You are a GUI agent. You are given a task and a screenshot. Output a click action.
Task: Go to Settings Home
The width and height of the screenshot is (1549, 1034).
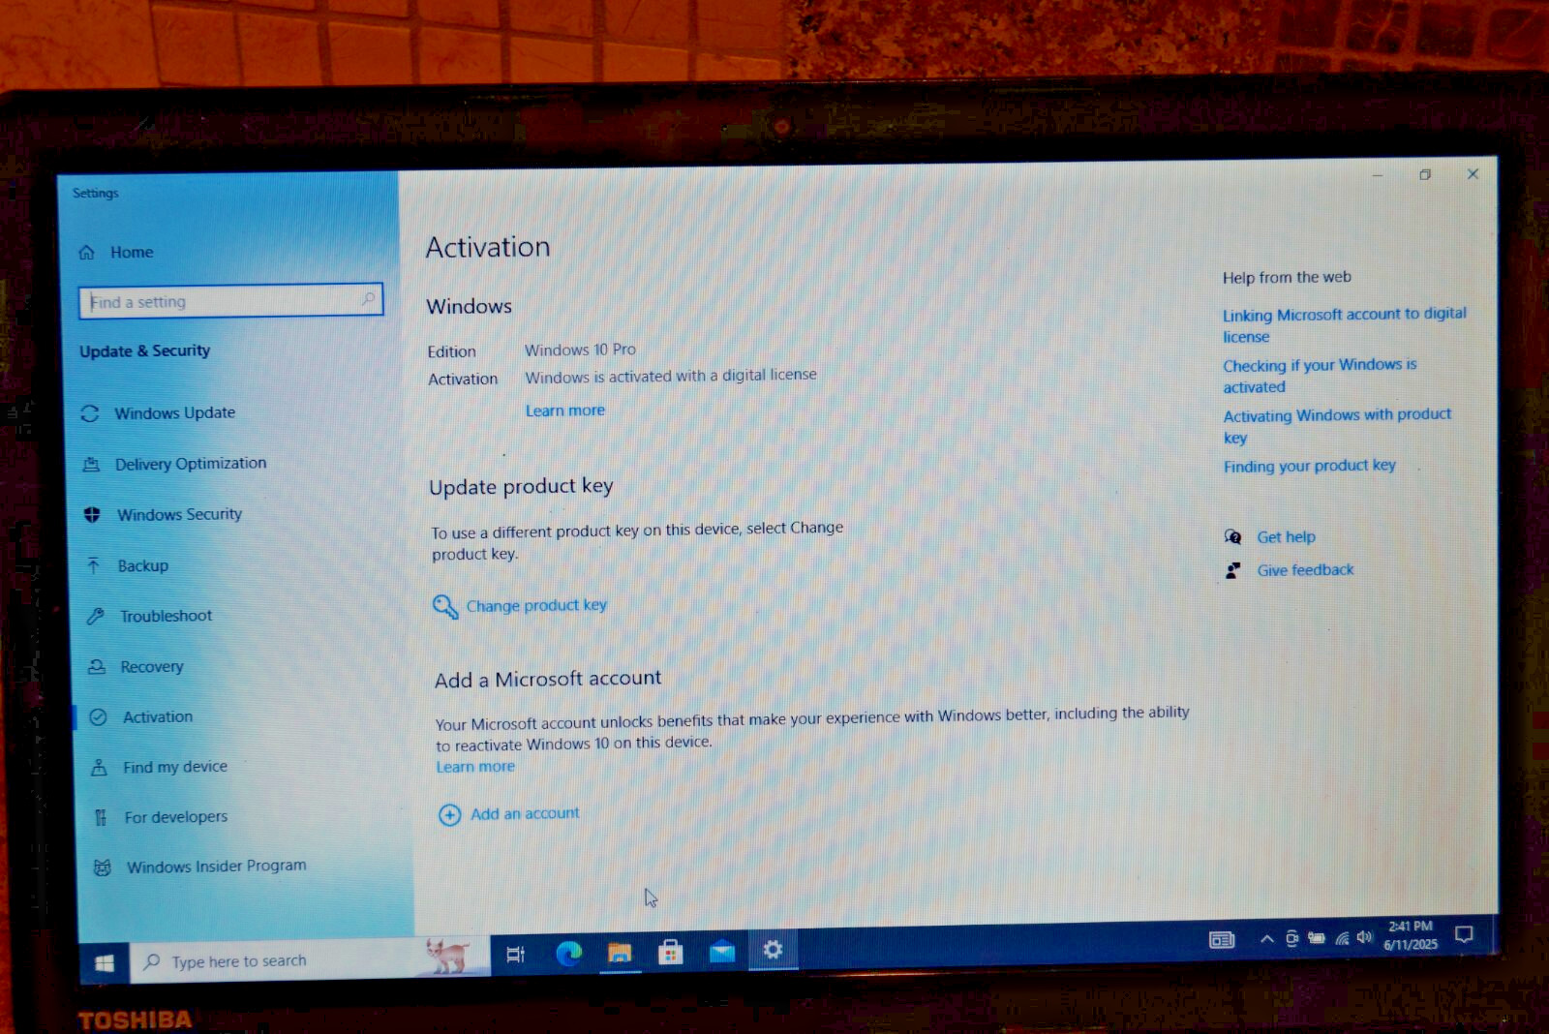pos(116,252)
